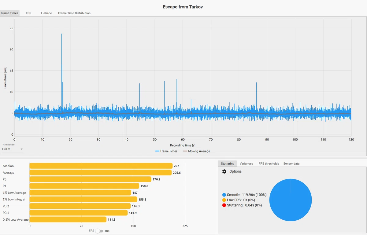This screenshot has width=367, height=235.
Task: Open the Options gear icon
Action: [224, 171]
